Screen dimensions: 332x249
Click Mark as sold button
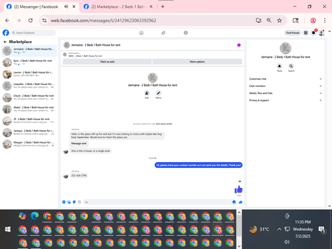[107, 62]
